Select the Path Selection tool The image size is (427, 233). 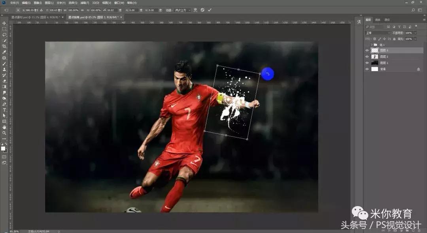(x=4, y=116)
